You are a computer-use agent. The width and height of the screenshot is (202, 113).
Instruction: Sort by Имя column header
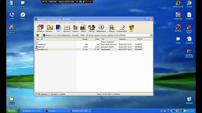coord(56,39)
